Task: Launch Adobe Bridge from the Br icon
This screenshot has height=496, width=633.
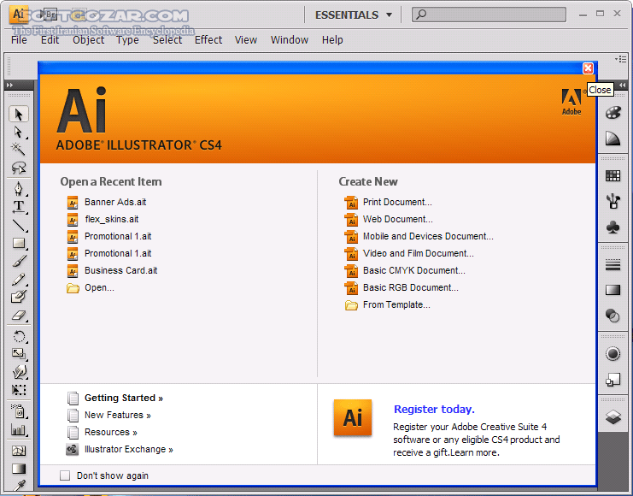Action: point(50,15)
